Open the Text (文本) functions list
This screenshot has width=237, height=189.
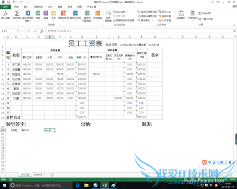click(54, 16)
